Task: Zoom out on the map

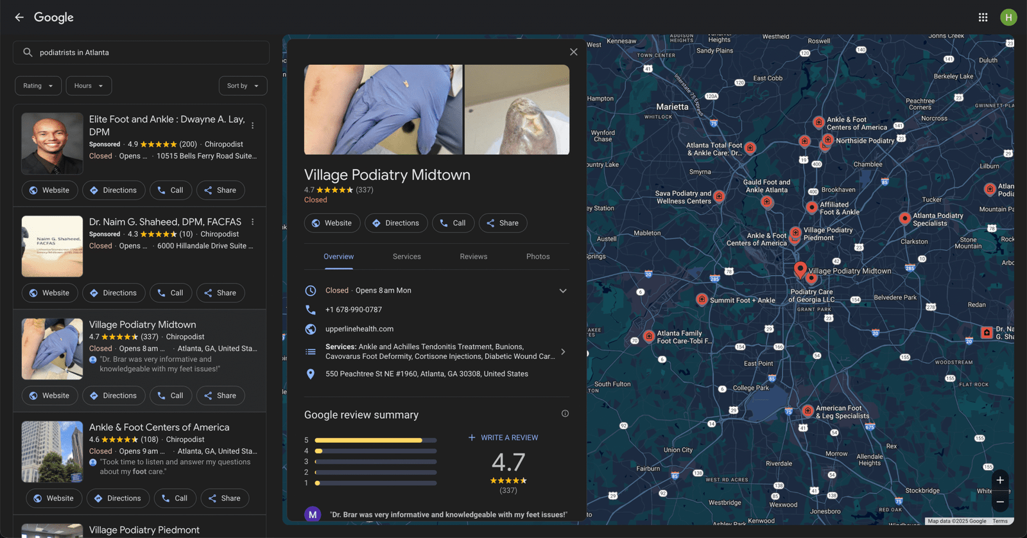Action: point(1000,501)
